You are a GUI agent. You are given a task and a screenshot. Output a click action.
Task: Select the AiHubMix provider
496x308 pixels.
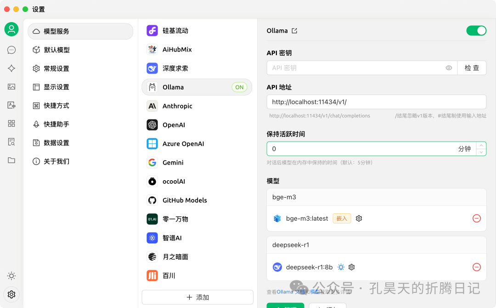(197, 49)
